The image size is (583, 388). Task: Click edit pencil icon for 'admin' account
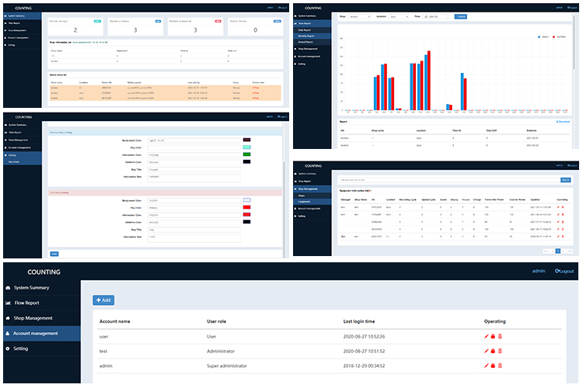[487, 365]
